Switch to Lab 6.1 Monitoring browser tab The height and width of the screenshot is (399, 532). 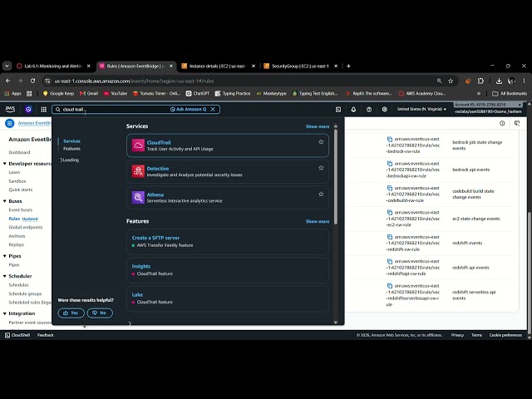coord(53,66)
